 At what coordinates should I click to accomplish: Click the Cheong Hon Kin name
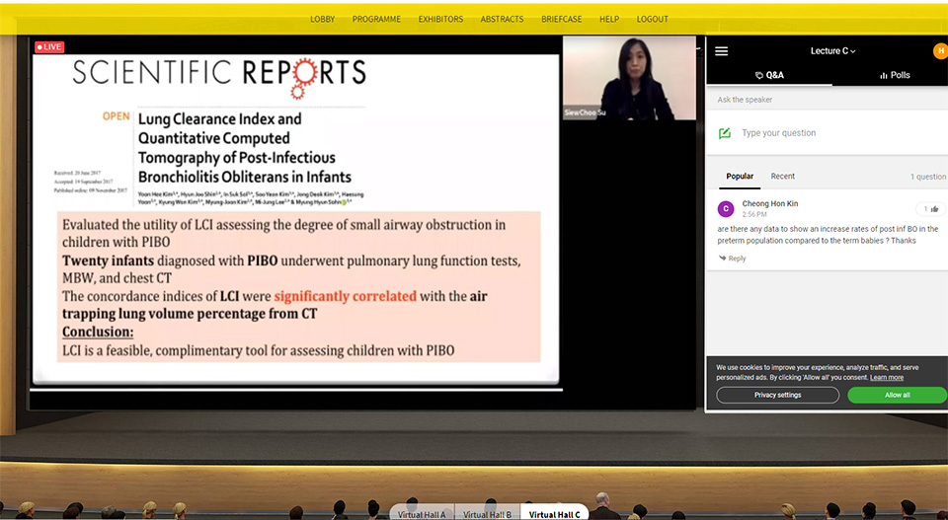pyautogui.click(x=769, y=204)
